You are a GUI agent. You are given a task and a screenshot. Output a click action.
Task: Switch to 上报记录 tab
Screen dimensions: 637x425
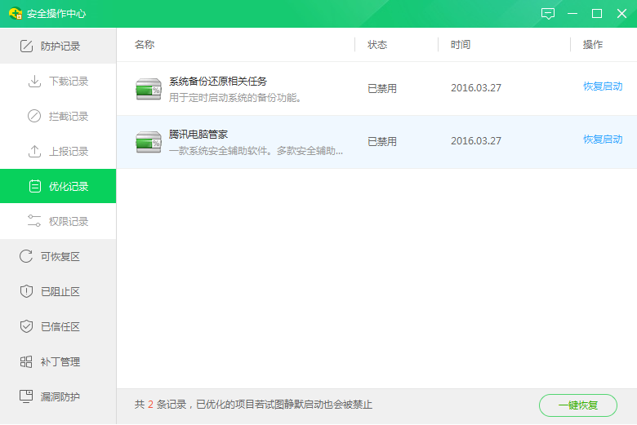click(x=58, y=151)
